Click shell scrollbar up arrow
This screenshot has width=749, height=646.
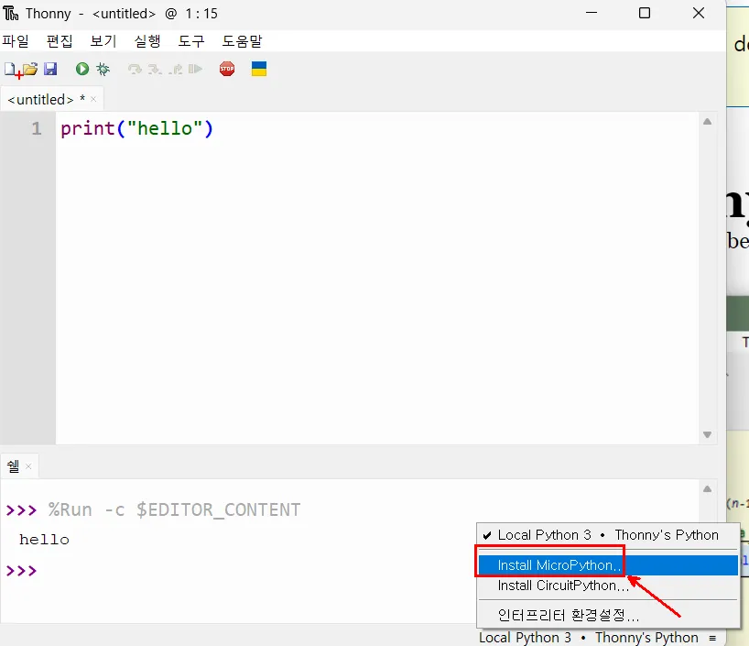click(708, 488)
